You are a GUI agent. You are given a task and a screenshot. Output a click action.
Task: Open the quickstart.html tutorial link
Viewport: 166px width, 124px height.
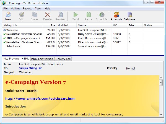point(40,99)
